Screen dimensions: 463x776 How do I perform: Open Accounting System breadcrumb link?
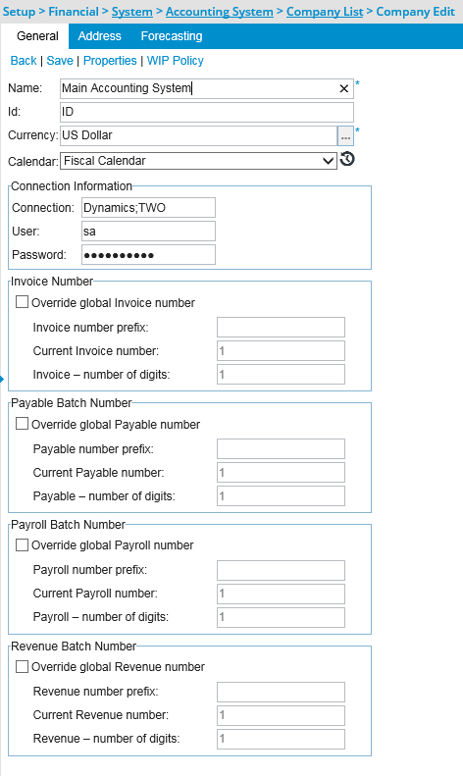[x=219, y=12]
